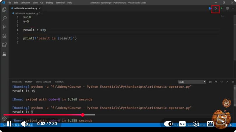Switch to the Debug Console tab

[43, 82]
